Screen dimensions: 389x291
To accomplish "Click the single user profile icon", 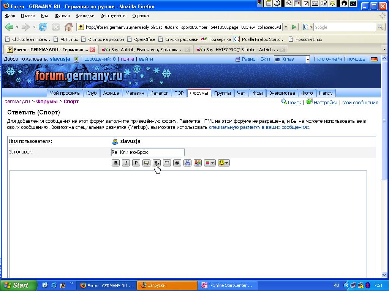I will [x=187, y=163].
